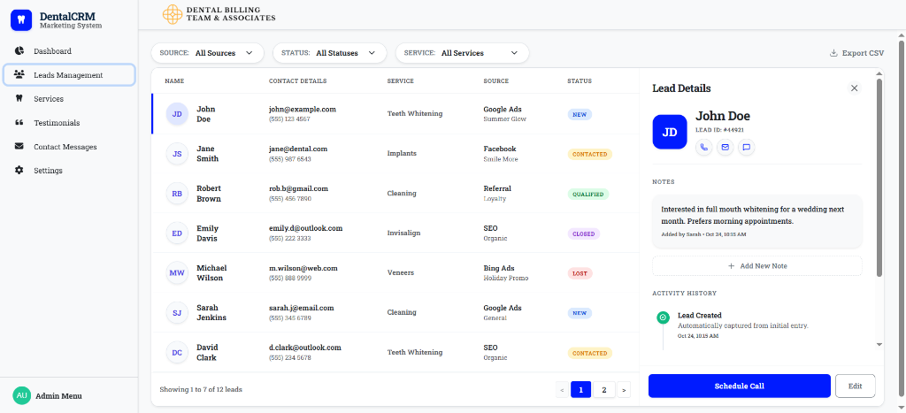Click the RB avatar for Robert Brown
Image resolution: width=906 pixels, height=413 pixels.
pos(177,194)
